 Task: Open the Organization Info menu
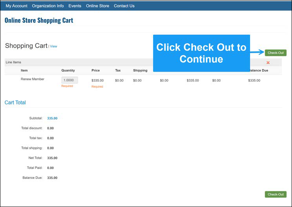pyautogui.click(x=48, y=6)
